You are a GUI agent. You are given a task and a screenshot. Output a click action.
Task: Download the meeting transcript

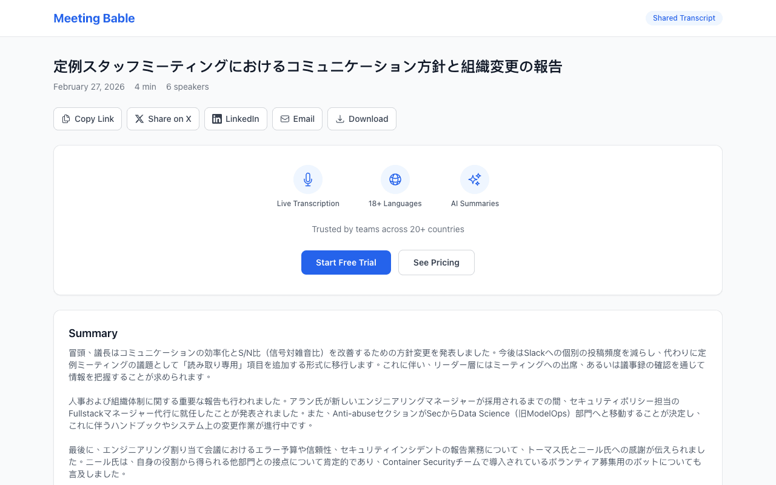pyautogui.click(x=362, y=119)
